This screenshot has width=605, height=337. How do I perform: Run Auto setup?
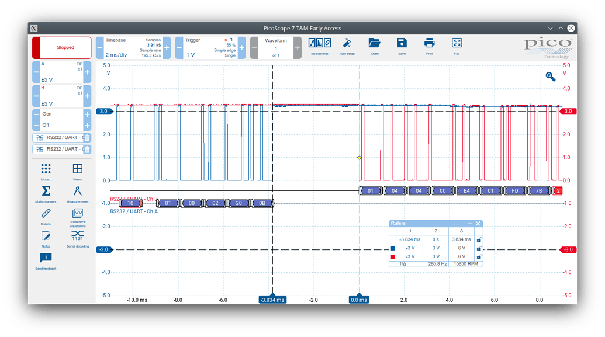click(x=347, y=44)
